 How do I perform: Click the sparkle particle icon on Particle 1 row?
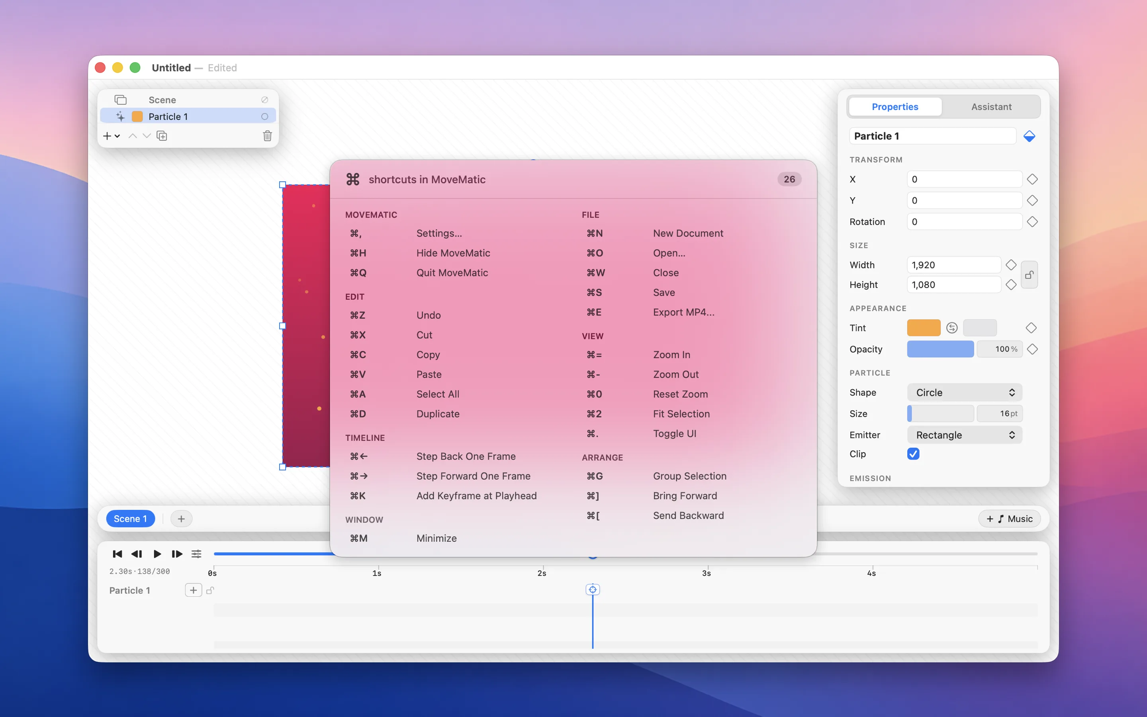coord(120,116)
